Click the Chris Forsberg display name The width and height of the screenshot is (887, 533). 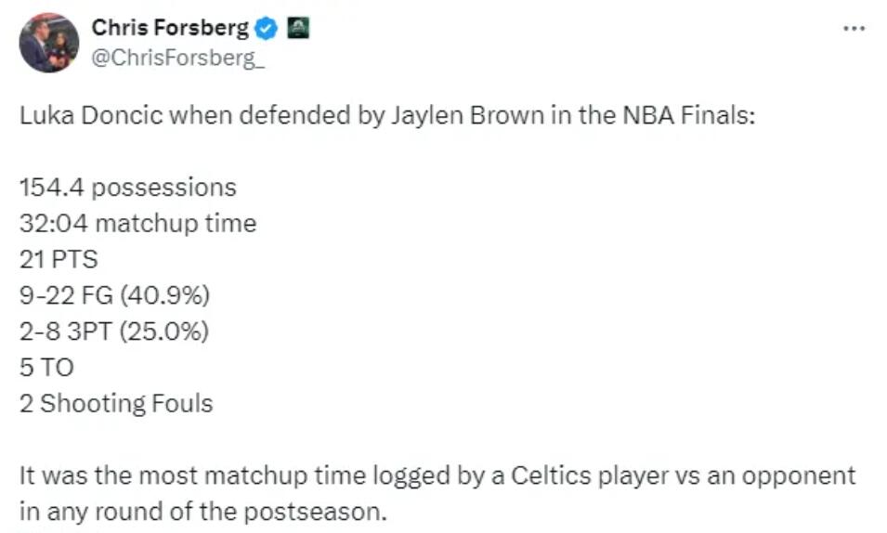[x=170, y=29]
